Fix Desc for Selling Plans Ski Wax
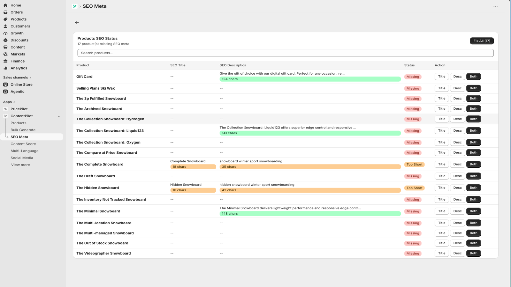The width and height of the screenshot is (511, 287). pos(457,88)
